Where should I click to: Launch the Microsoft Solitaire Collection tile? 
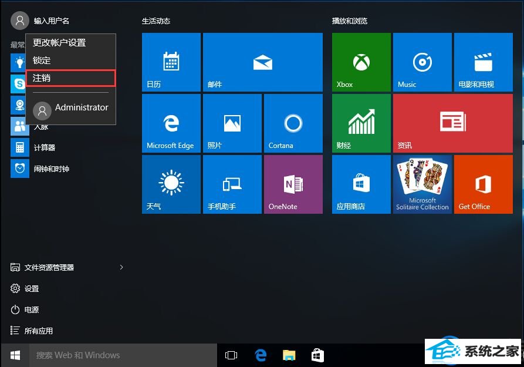coord(422,184)
